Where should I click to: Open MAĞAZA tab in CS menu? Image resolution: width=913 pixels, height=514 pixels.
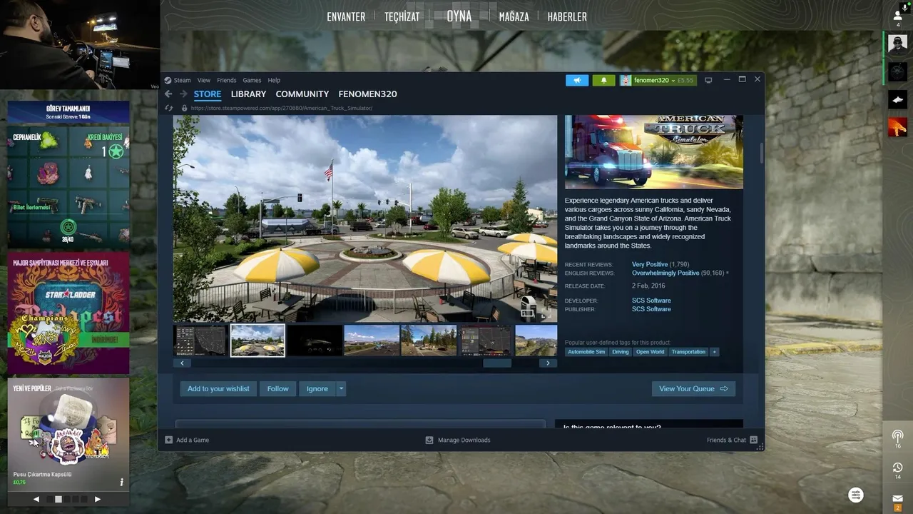pos(514,16)
